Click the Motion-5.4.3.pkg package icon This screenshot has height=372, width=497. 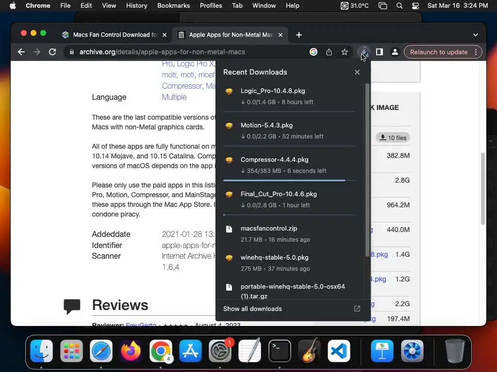(229, 125)
